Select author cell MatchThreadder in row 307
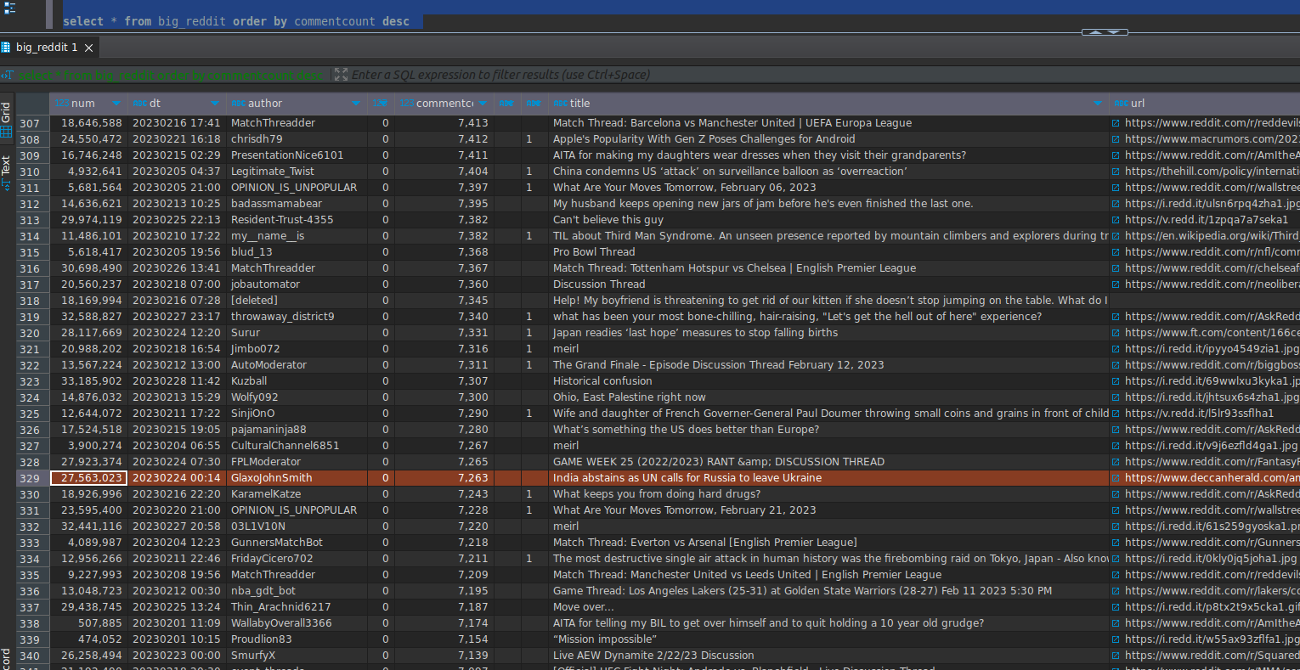 pos(297,123)
